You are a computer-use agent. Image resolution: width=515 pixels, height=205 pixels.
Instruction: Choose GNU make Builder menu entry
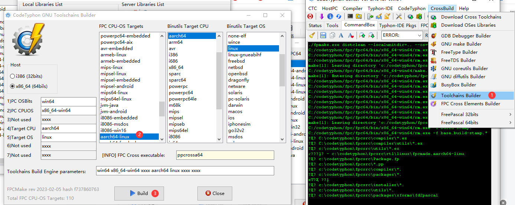(x=471, y=44)
